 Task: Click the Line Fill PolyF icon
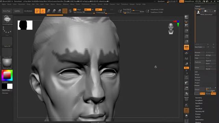[x=186, y=99]
